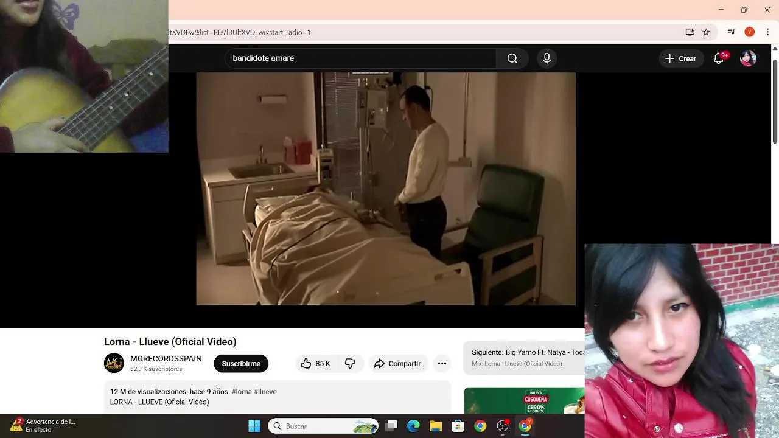The width and height of the screenshot is (779, 438).
Task: Open Microsoft Store from taskbar
Action: (458, 426)
